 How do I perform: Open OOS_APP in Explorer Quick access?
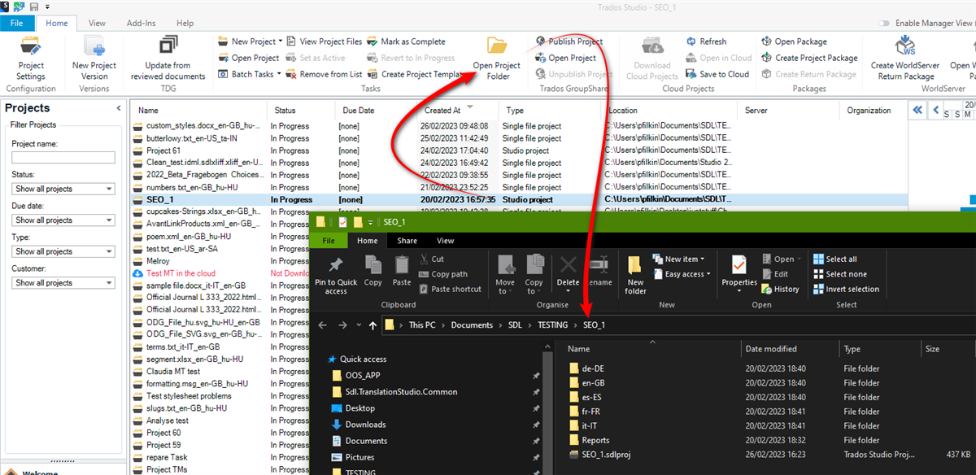[362, 375]
